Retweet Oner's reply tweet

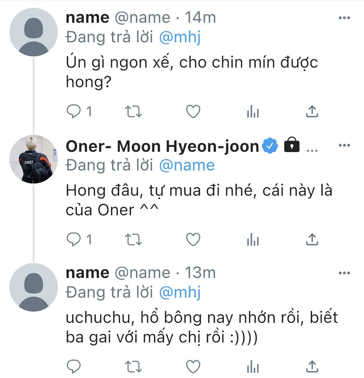(133, 240)
